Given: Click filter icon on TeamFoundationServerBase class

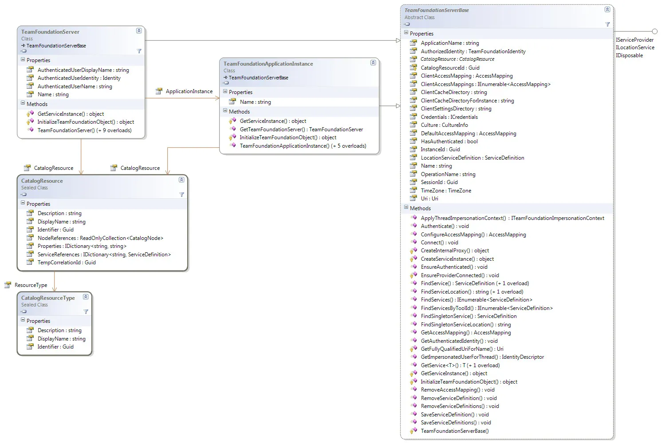Looking at the screenshot, I should pos(607,24).
